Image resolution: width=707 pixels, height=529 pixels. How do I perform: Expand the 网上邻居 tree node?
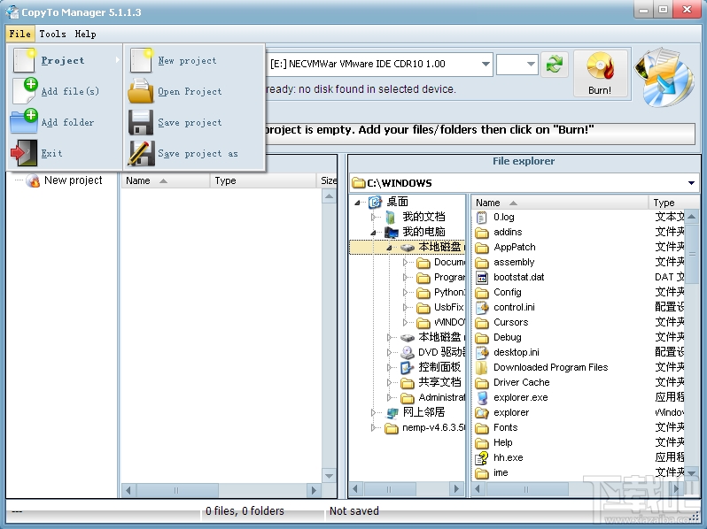[373, 412]
